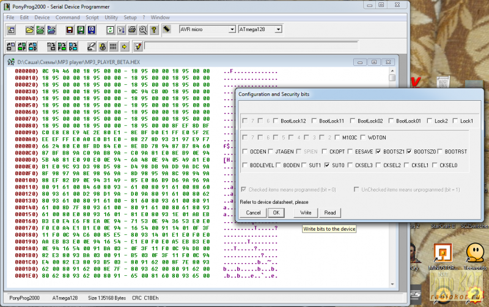This screenshot has height=307, width=489.
Task: Toggle the BootLock12 checkbox
Action: (x=276, y=121)
